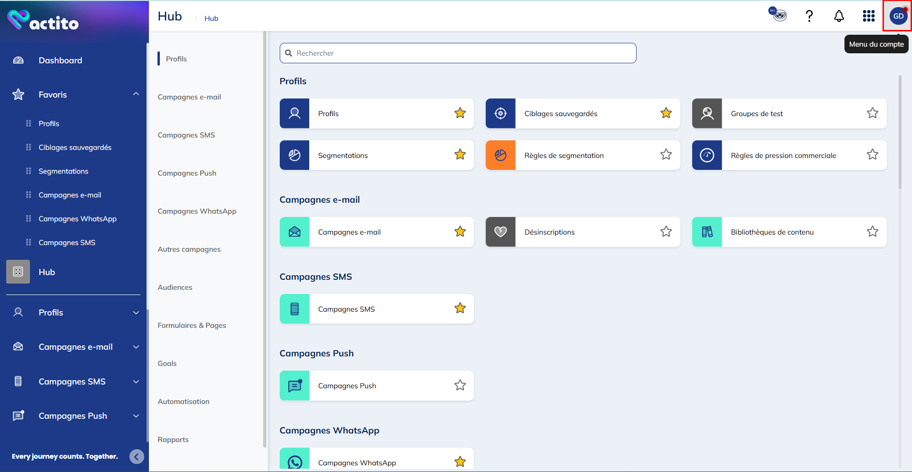Open Dashboard from the sidebar
The height and width of the screenshot is (472, 912).
pos(60,60)
